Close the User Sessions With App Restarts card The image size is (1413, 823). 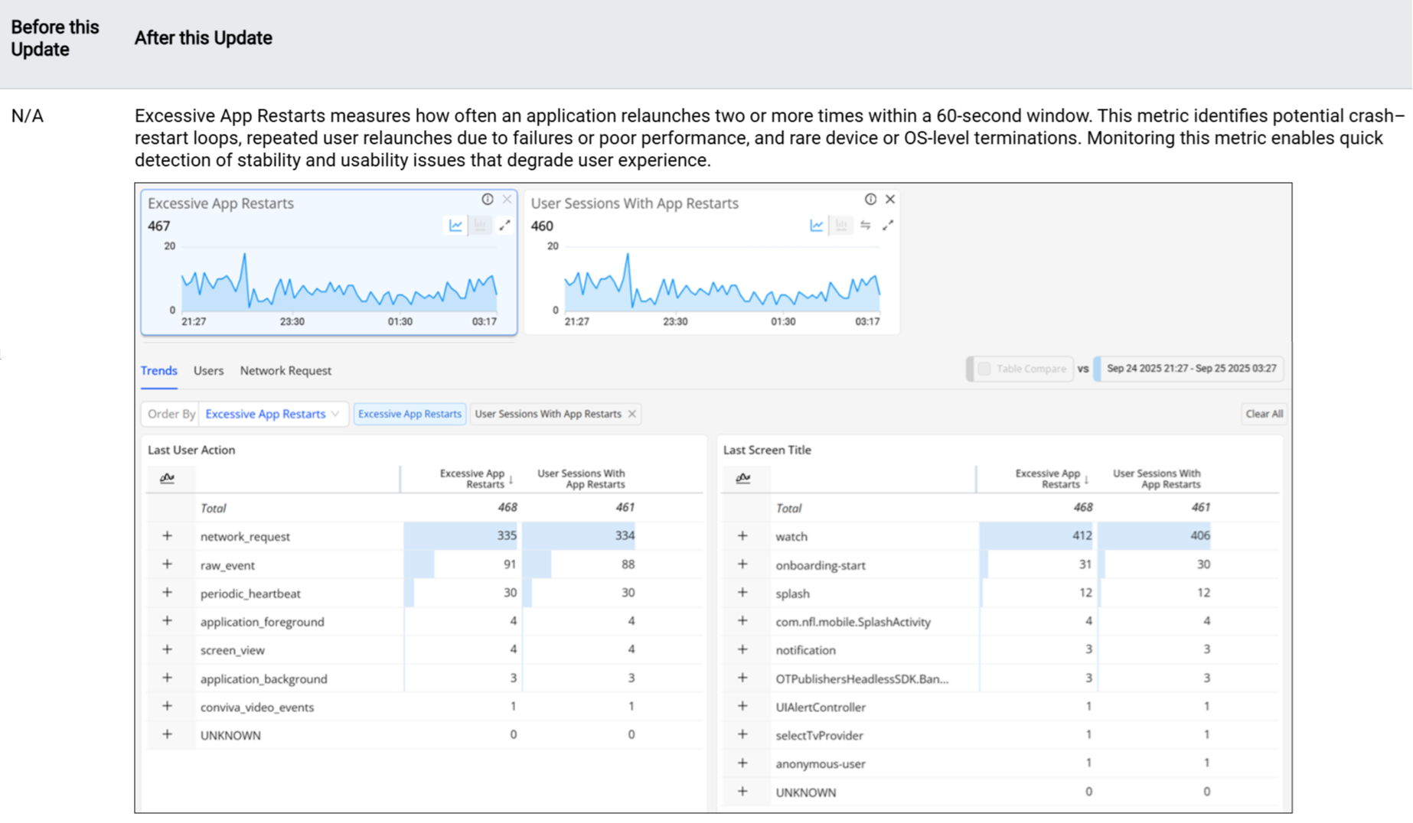point(890,200)
